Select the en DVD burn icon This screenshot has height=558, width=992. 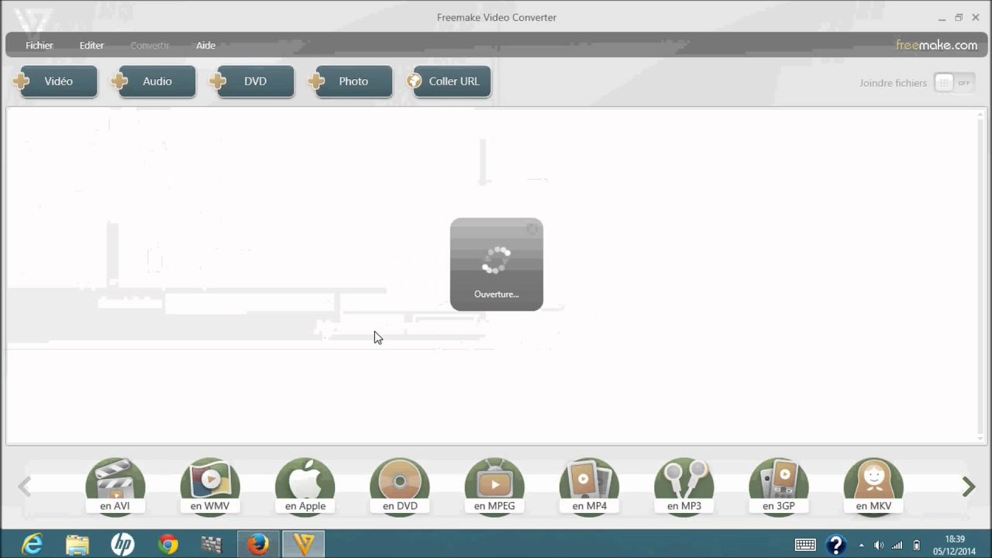tap(400, 486)
